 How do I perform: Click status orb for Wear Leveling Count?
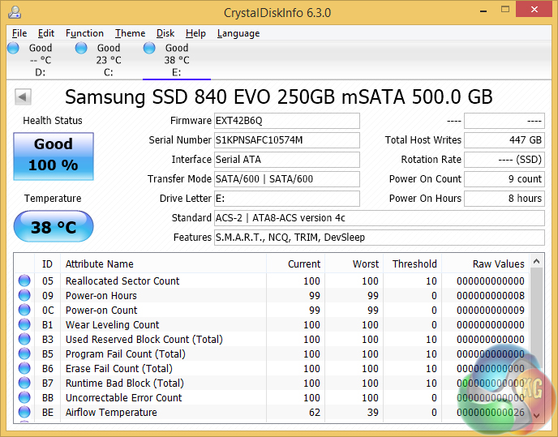click(24, 325)
